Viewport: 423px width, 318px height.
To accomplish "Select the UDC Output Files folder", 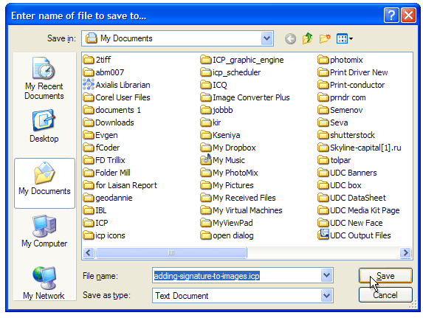I will pyautogui.click(x=354, y=235).
